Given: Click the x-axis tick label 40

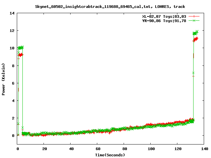Looking at the screenshot, I should coord(71,149).
